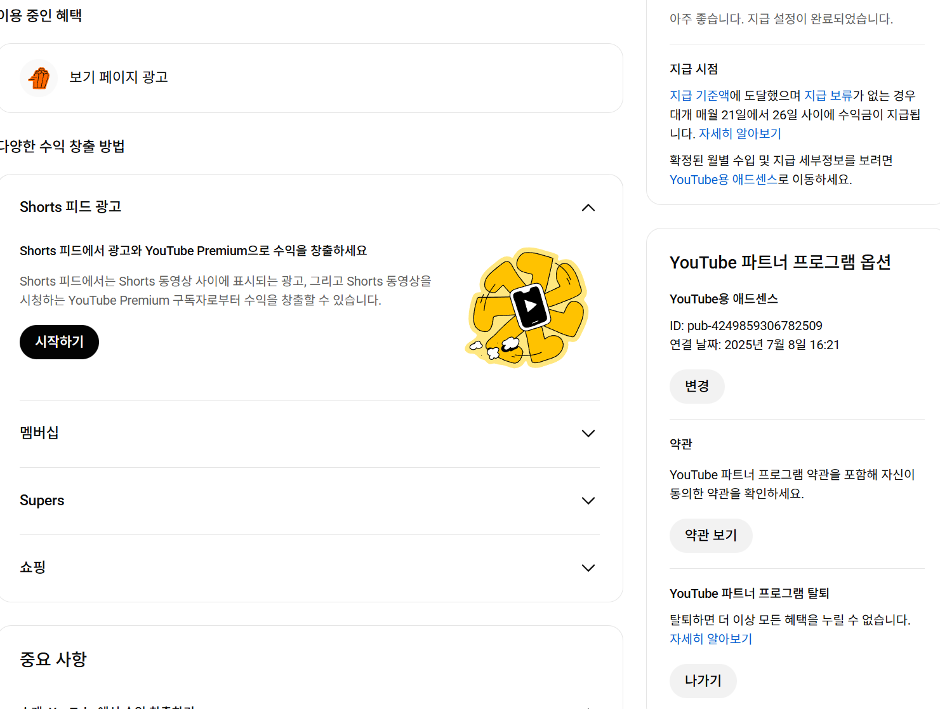Viewport: 940px width, 709px height.
Task: Open 자세히 알아보기 under 파트너 프로그램 탈퇴
Action: 710,639
